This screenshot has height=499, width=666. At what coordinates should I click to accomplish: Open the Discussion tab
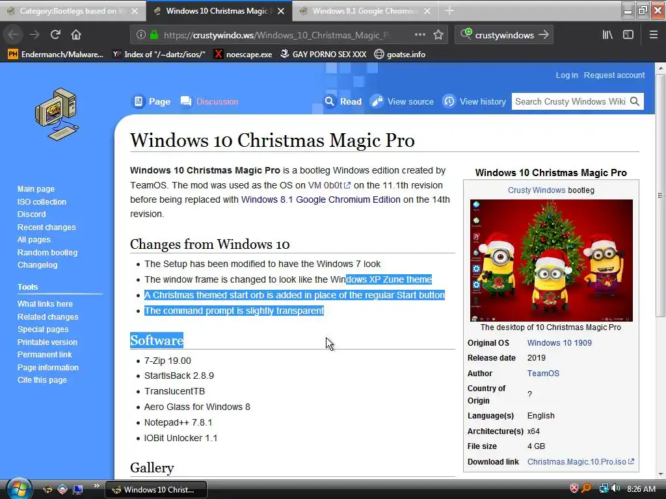click(209, 101)
